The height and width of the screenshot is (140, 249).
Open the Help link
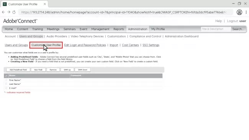218,21
